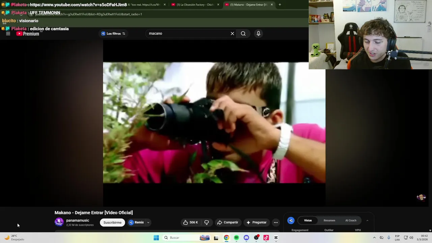Open the YouTube hamburger guide menu
432x243 pixels.
point(8,33)
